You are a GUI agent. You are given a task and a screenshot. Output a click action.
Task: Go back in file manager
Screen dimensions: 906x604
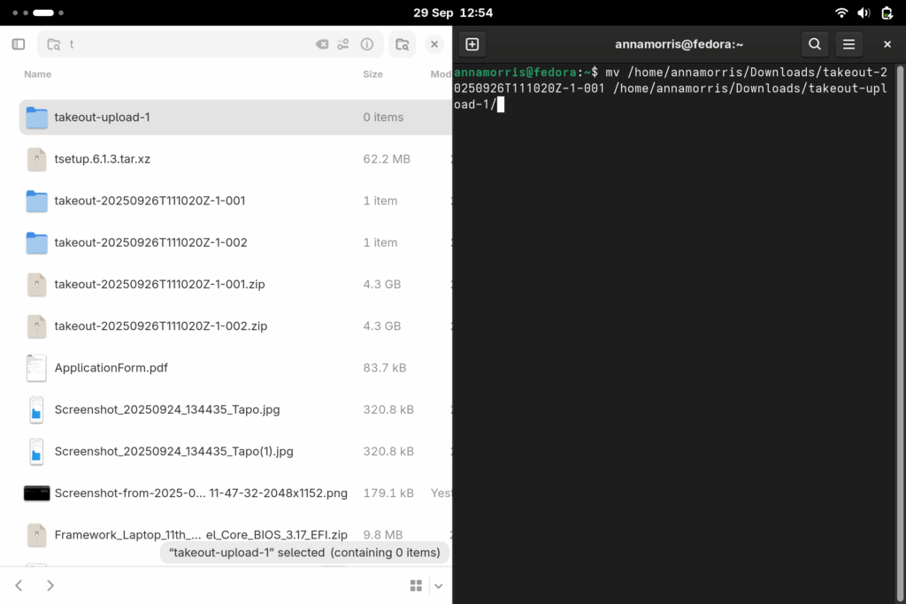(19, 585)
